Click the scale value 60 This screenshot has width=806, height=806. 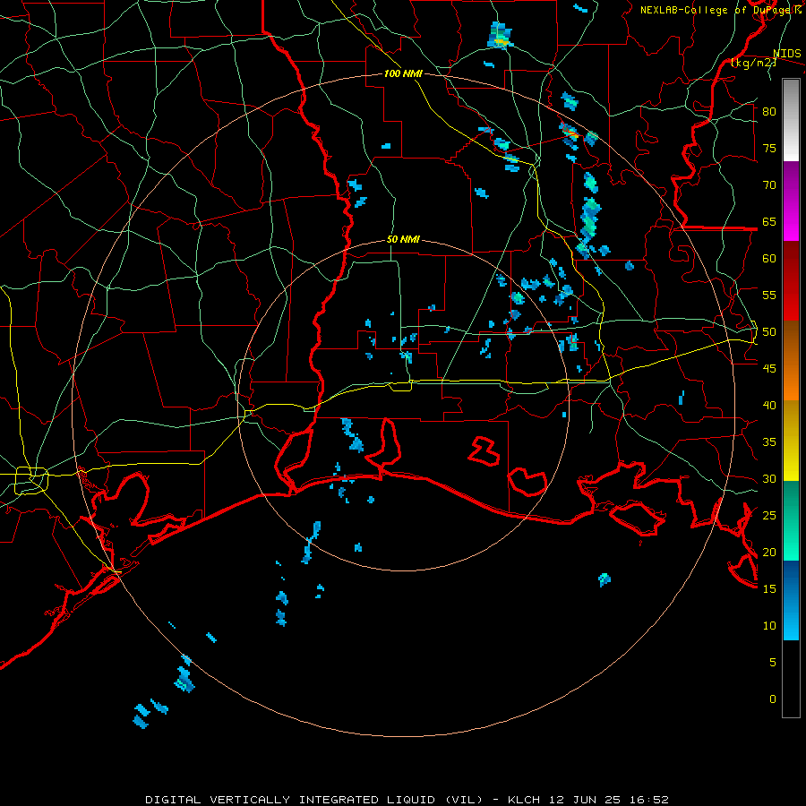(769, 259)
